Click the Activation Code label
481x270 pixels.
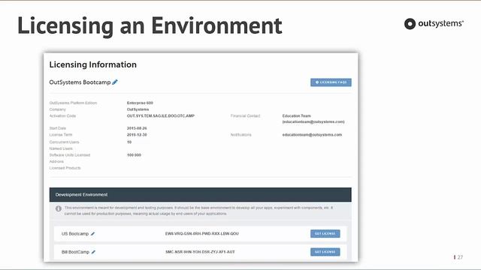pyautogui.click(x=62, y=115)
